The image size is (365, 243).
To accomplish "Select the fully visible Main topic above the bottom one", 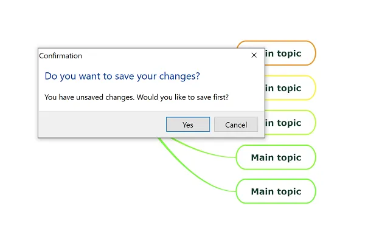I will pos(276,157).
